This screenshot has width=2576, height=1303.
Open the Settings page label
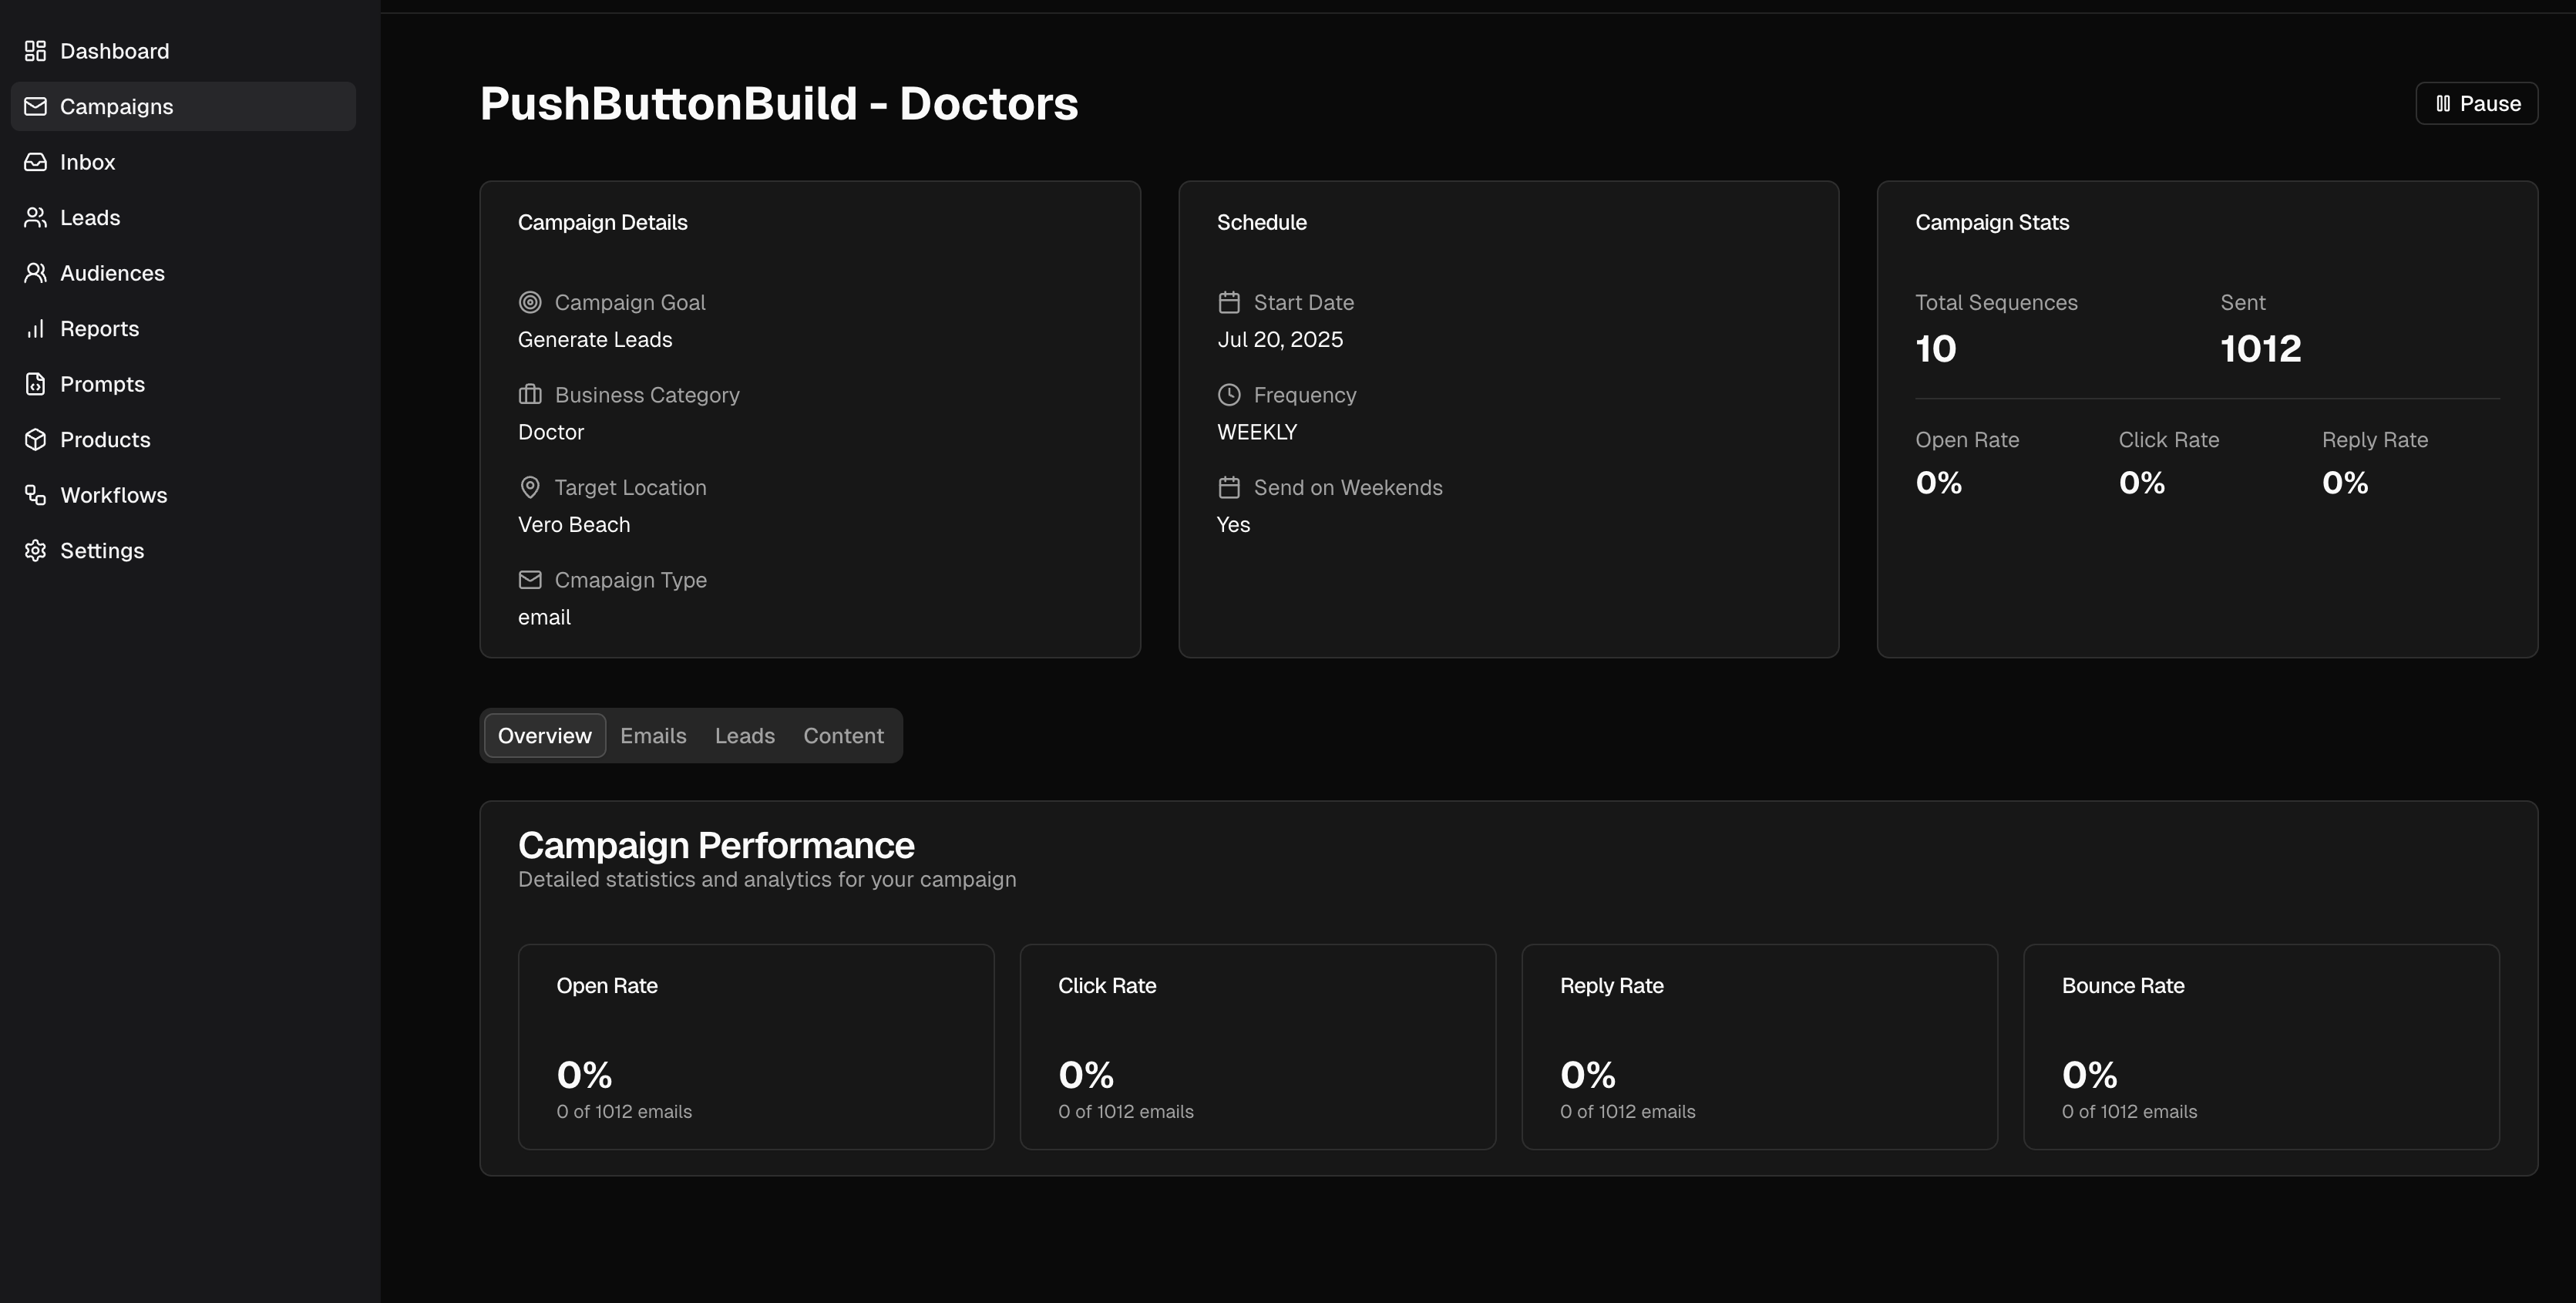click(x=102, y=550)
